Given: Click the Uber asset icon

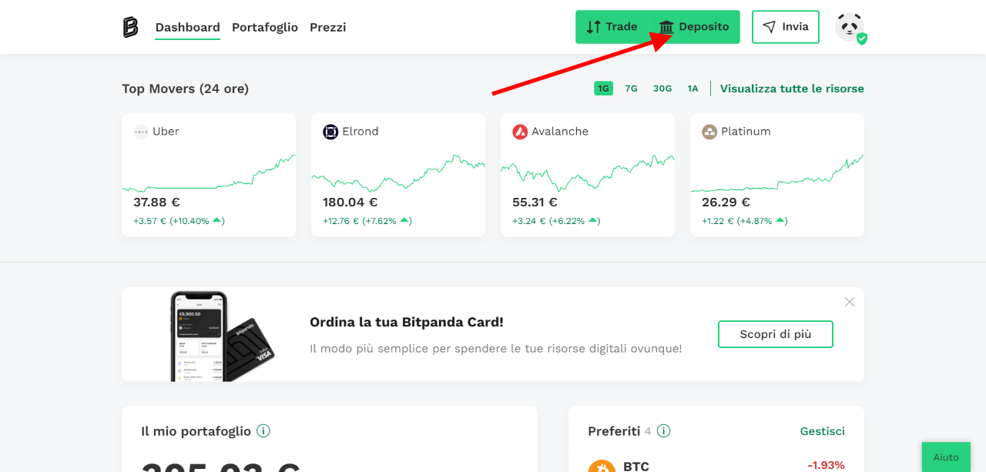Looking at the screenshot, I should tap(141, 132).
